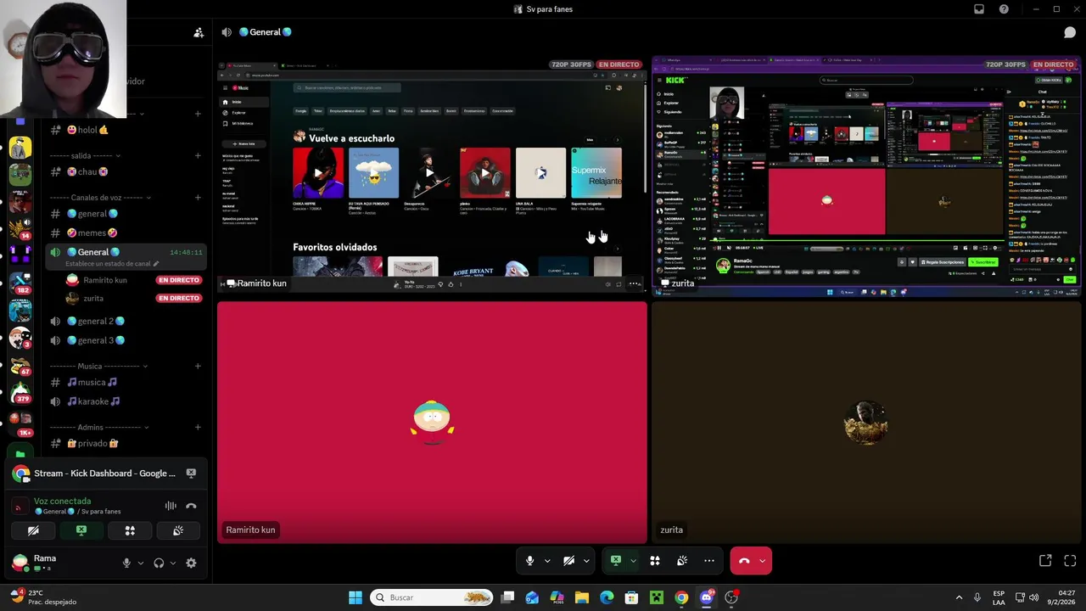
Task: Open camera options arrow in call bar
Action: click(586, 561)
